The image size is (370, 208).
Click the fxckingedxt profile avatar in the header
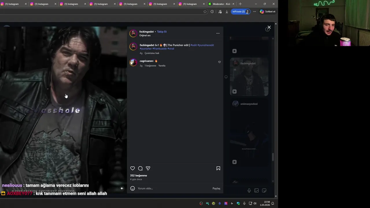tap(133, 33)
